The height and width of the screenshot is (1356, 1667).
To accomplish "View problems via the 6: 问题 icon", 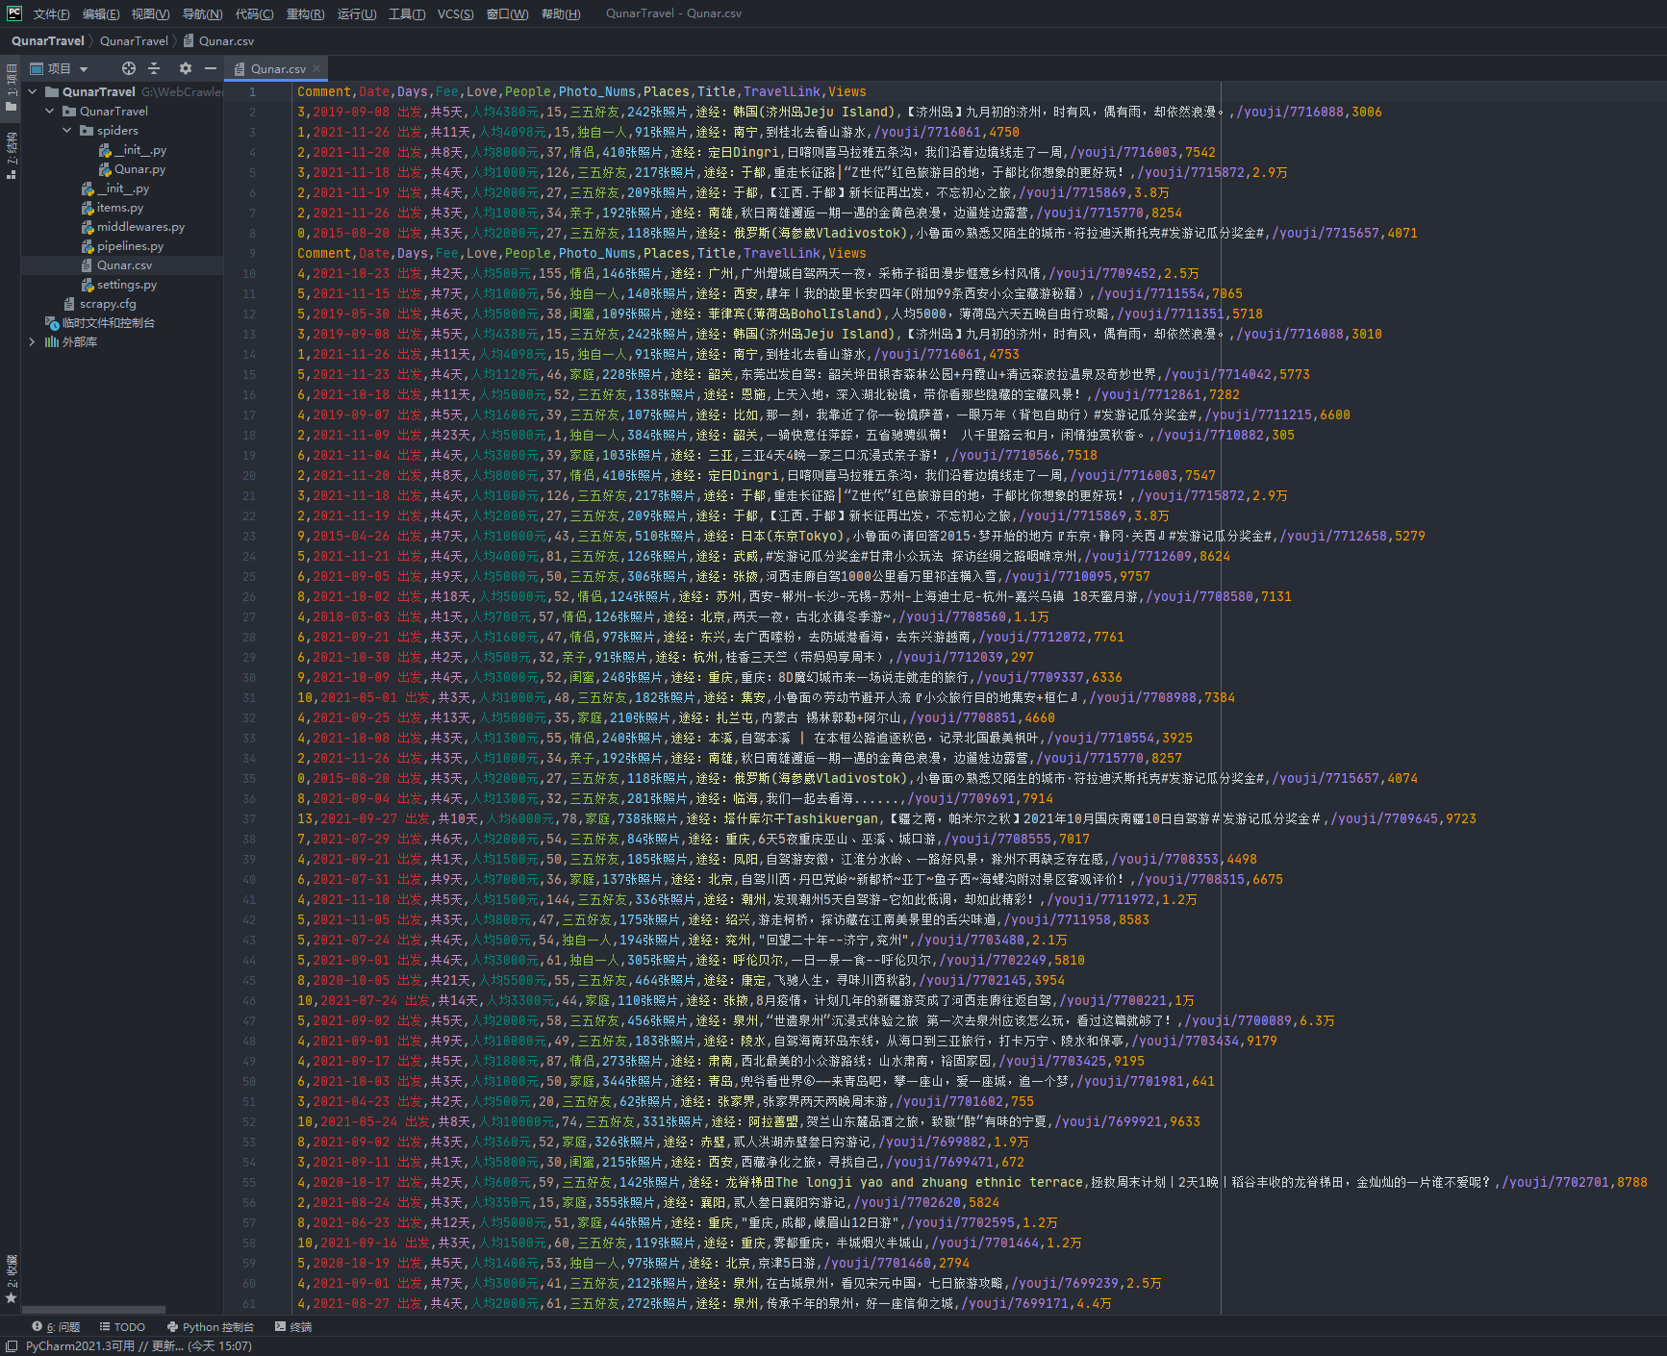I will [x=57, y=1326].
